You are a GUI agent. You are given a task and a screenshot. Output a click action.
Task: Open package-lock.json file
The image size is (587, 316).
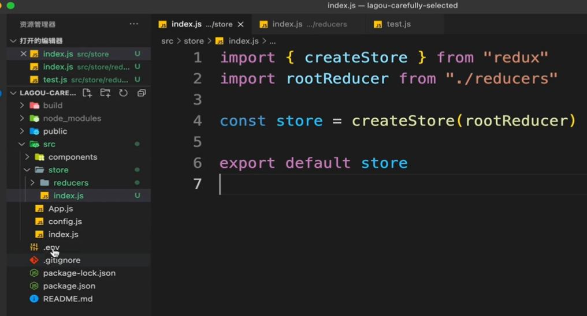(x=79, y=273)
